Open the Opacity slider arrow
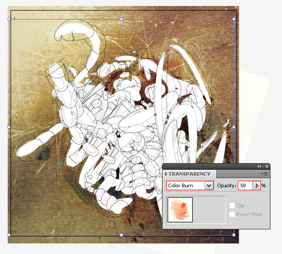The height and width of the screenshot is (254, 282). [256, 185]
